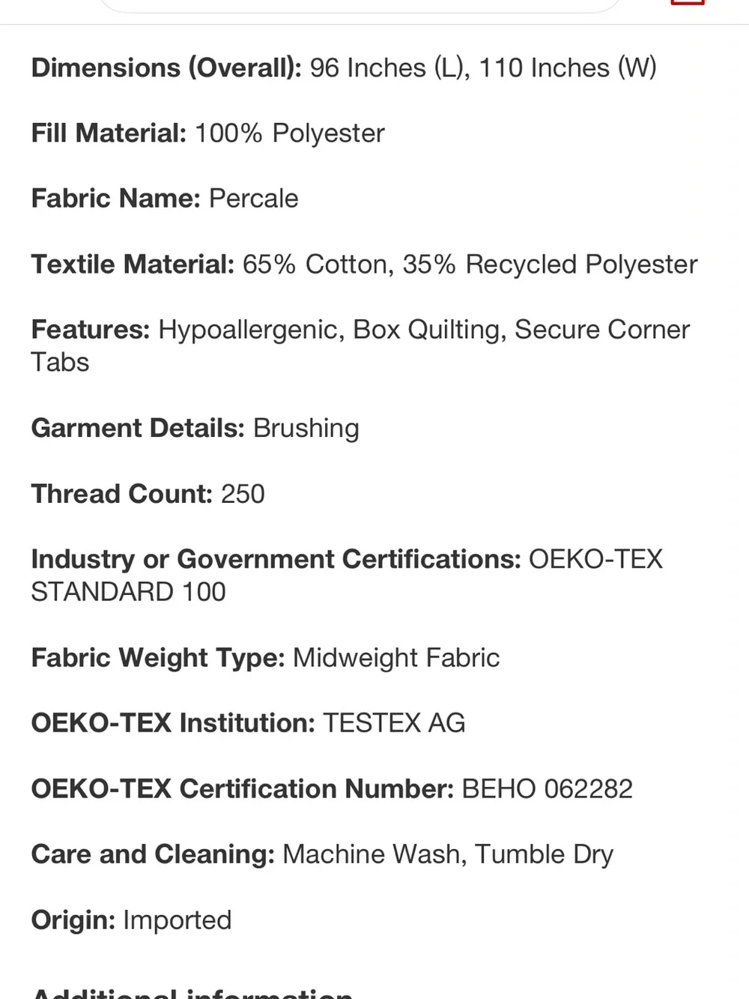Screen dimensions: 749x999
Task: Click the search bar at the top
Action: (x=360, y=5)
